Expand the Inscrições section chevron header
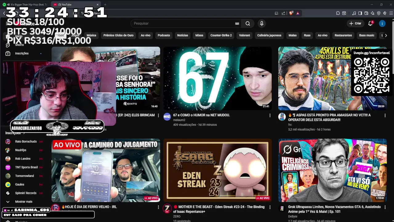This screenshot has height=222, width=394. click(x=15, y=133)
